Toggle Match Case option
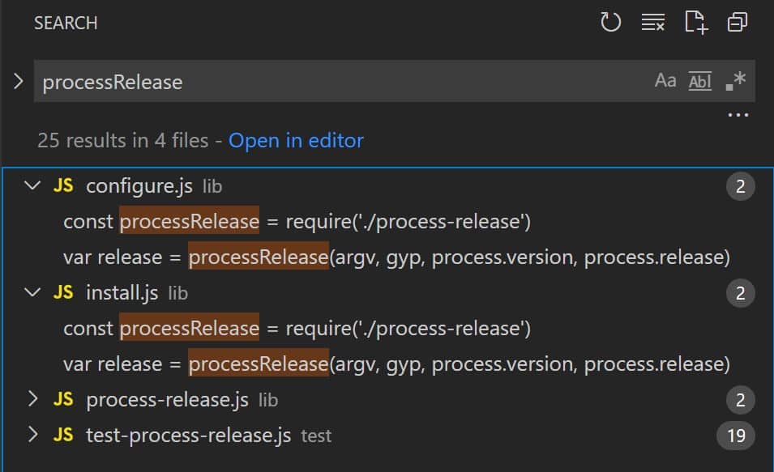This screenshot has height=472, width=774. 665,81
